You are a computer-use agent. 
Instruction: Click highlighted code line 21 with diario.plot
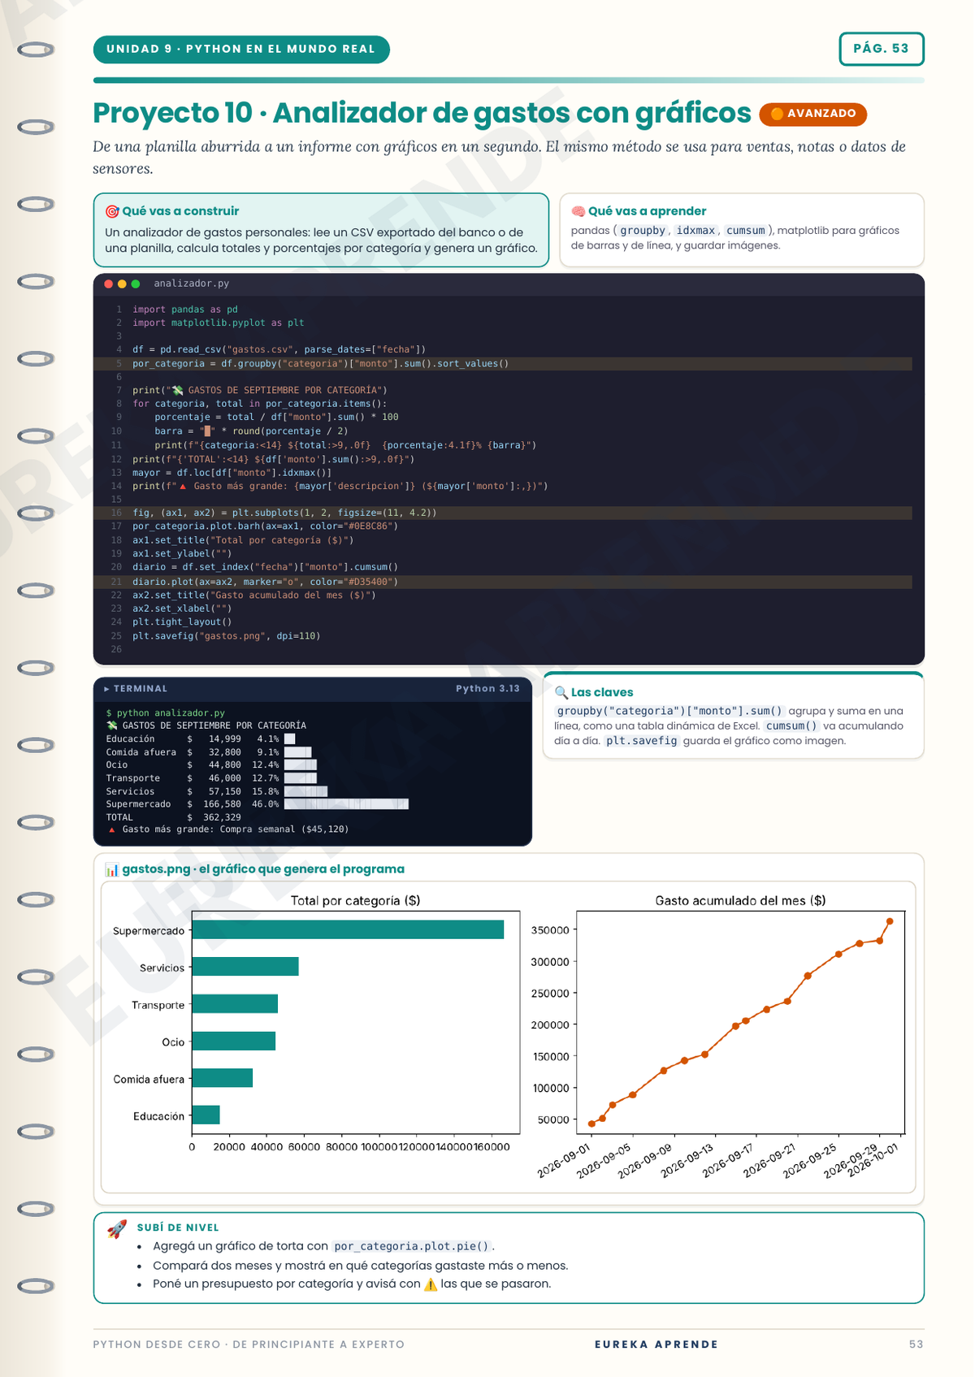503,582
